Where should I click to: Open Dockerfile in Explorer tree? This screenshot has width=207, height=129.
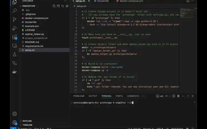pos(44,22)
